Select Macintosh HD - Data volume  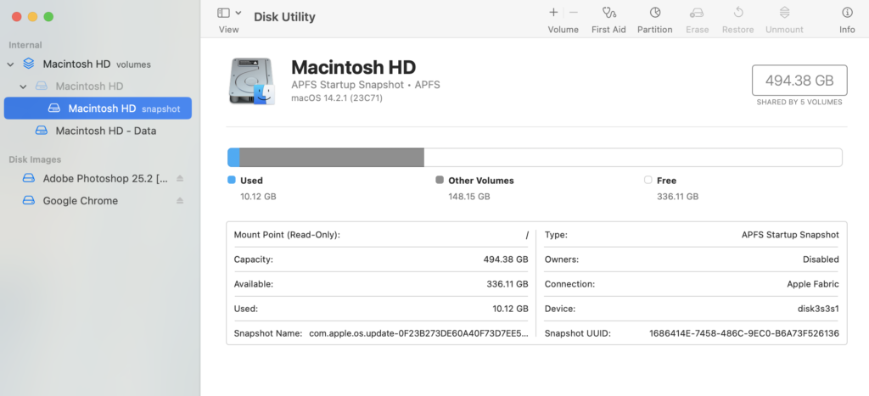point(98,131)
